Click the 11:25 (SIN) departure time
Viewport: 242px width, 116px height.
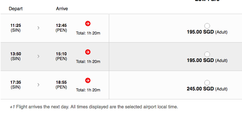pos(16,28)
